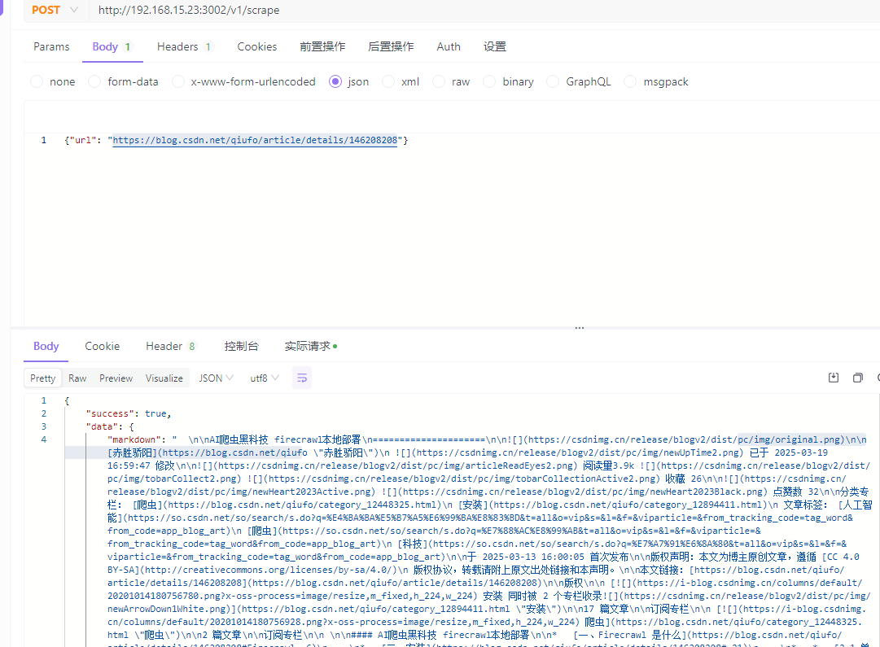Viewport: 880px width, 647px height.
Task: Choose Visualize response view
Action: click(x=164, y=378)
